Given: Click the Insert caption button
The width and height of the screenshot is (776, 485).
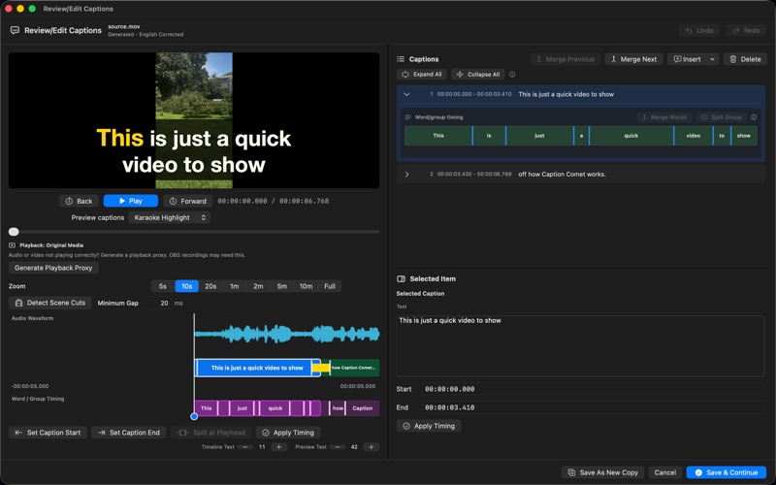Looking at the screenshot, I should (688, 59).
